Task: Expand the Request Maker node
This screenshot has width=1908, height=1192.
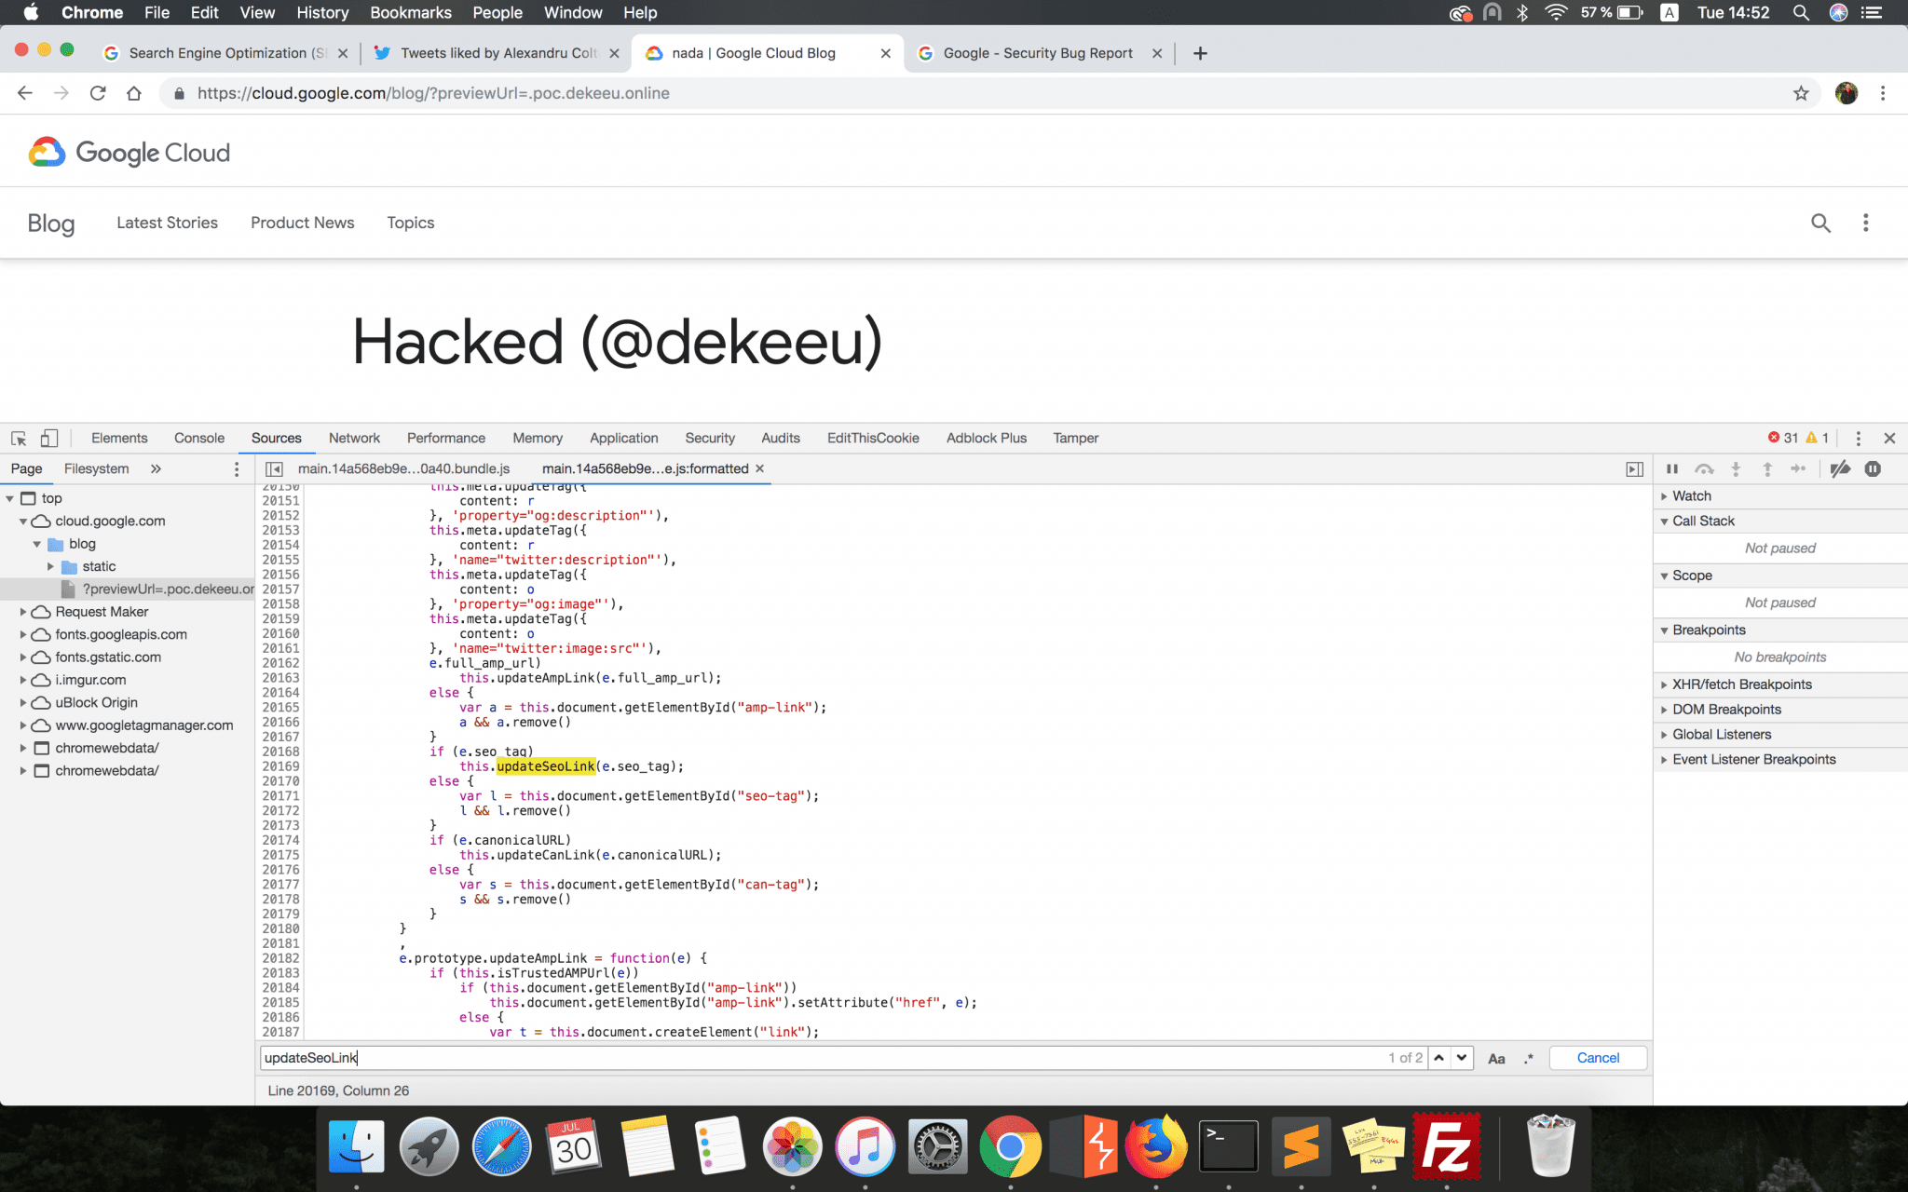Action: [x=23, y=612]
